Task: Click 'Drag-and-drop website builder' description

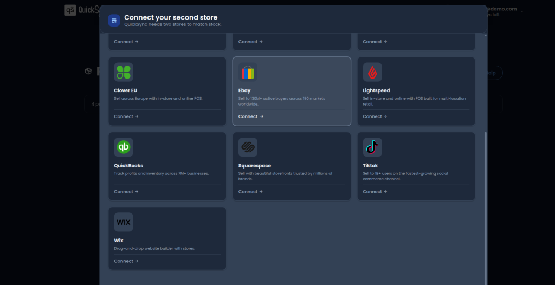Action: 154,248
